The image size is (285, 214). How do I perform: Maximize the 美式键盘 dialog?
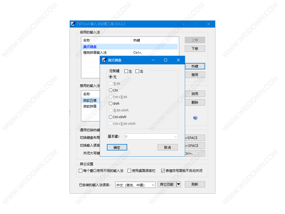coord(166,60)
